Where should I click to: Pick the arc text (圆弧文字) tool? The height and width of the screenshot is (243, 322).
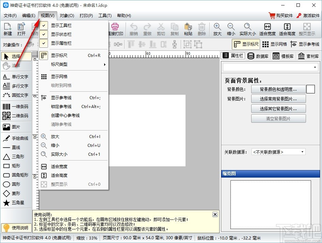pos(16,95)
